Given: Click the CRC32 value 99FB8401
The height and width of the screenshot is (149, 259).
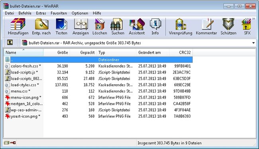Looking at the screenshot, I should pos(182,66).
